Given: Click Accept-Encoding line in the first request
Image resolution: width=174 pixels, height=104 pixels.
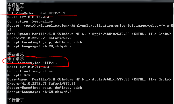Looking at the screenshot, I should [45, 42].
